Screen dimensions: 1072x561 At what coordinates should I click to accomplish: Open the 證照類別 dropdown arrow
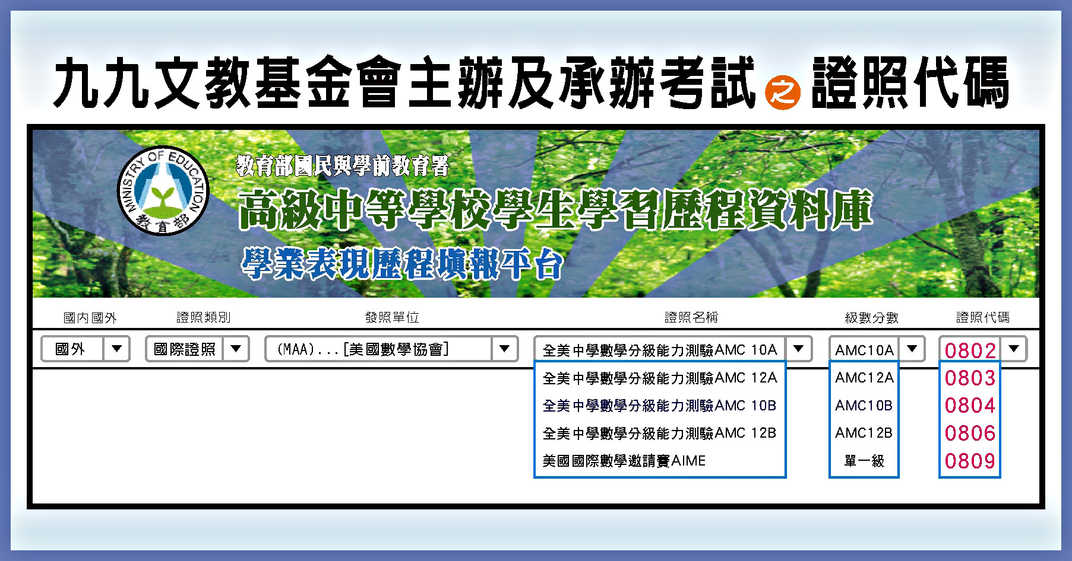(x=236, y=349)
